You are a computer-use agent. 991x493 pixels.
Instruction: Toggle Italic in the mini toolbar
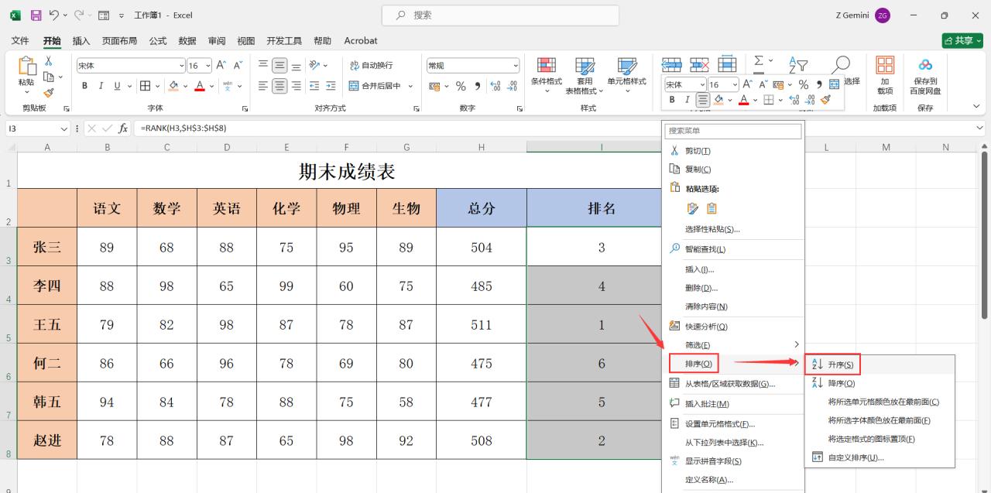(687, 100)
